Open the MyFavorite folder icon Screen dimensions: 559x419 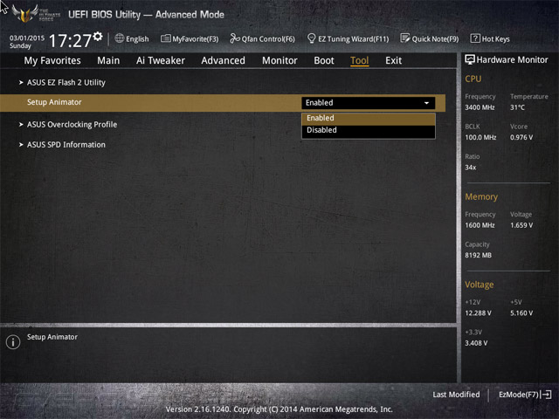coord(165,38)
